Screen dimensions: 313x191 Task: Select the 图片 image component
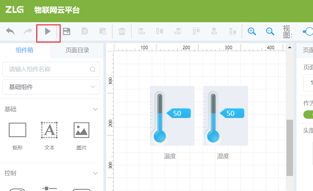pyautogui.click(x=81, y=130)
